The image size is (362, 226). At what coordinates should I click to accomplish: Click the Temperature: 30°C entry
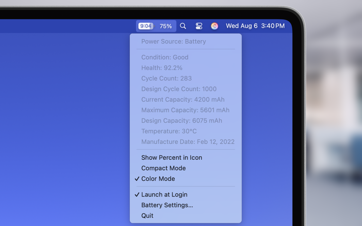click(x=169, y=131)
